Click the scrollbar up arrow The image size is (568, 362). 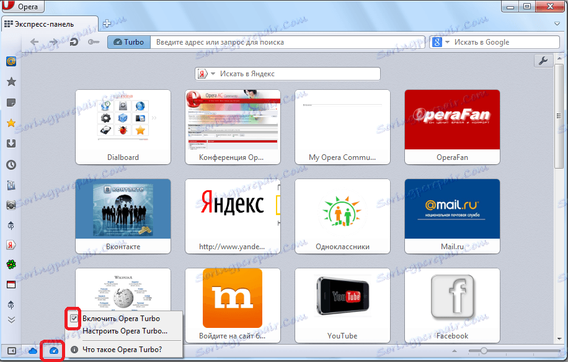[559, 58]
